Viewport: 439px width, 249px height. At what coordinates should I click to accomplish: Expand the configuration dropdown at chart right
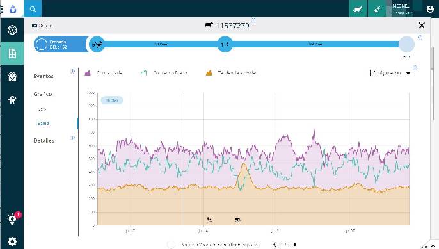click(390, 73)
